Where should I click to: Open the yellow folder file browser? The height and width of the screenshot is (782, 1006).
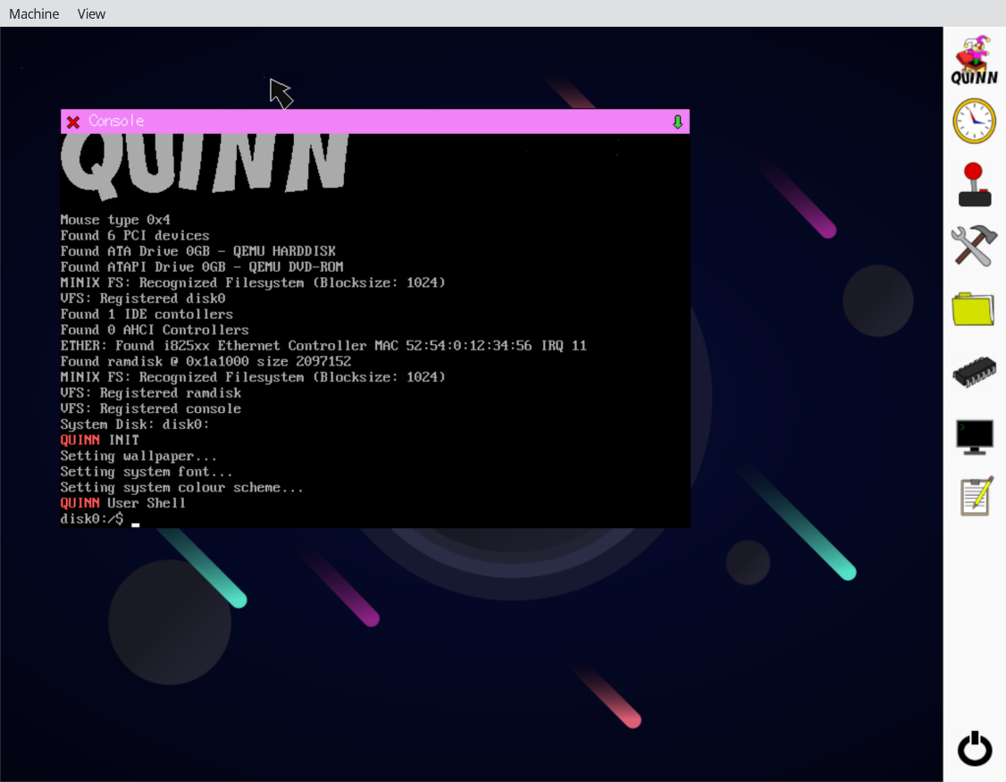(973, 309)
